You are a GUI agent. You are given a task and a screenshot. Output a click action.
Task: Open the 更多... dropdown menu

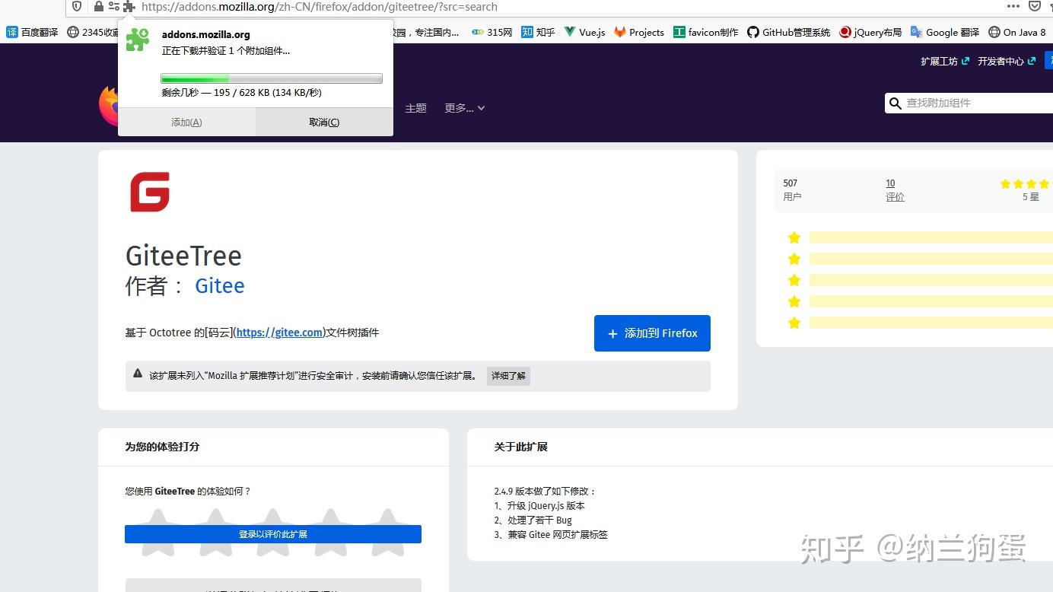464,107
